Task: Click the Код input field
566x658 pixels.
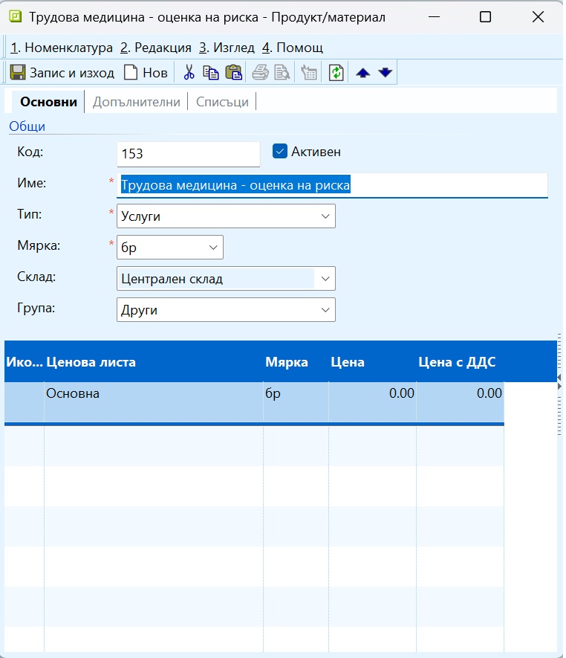Action: pyautogui.click(x=189, y=154)
